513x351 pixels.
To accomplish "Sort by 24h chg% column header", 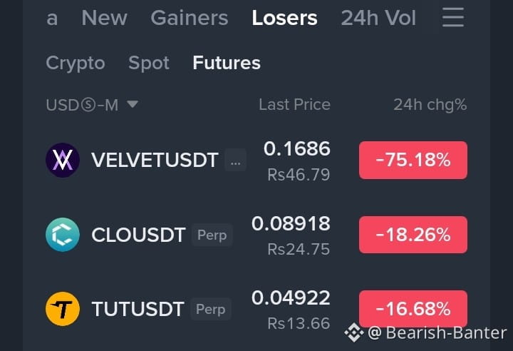I will point(430,105).
